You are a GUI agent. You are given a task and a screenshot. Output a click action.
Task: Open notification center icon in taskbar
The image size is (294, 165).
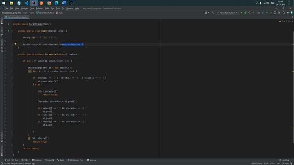[289, 3]
